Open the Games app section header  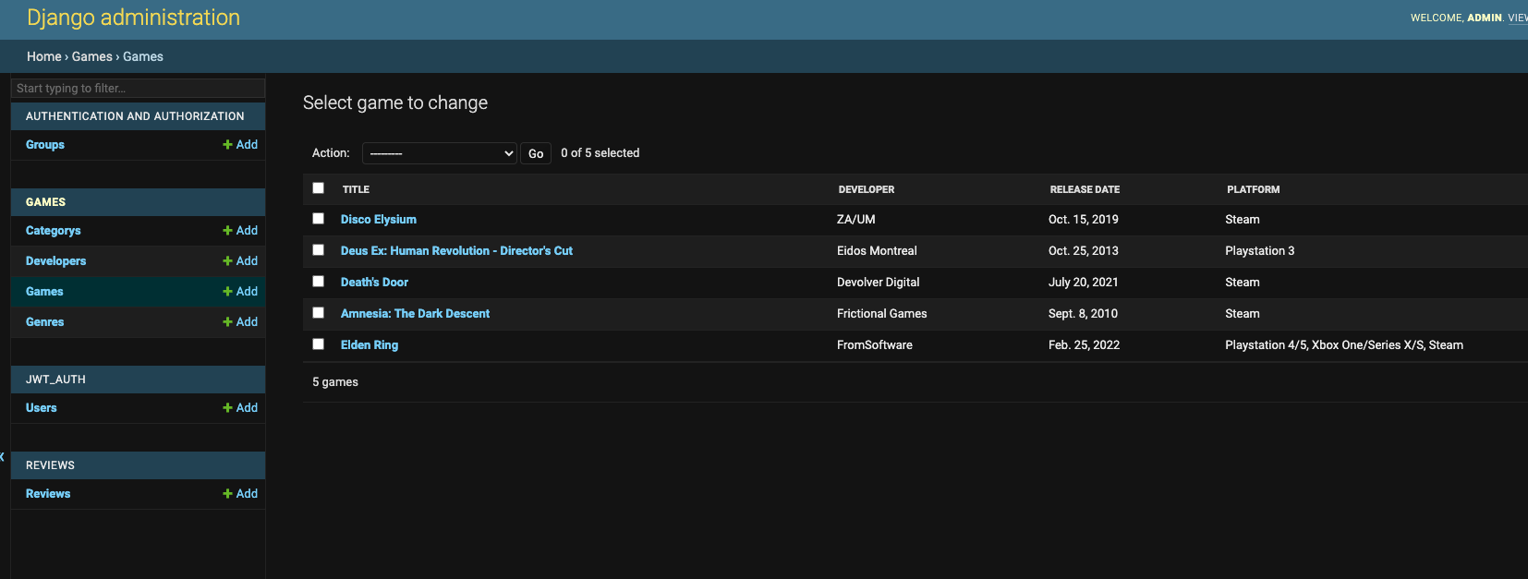point(46,202)
